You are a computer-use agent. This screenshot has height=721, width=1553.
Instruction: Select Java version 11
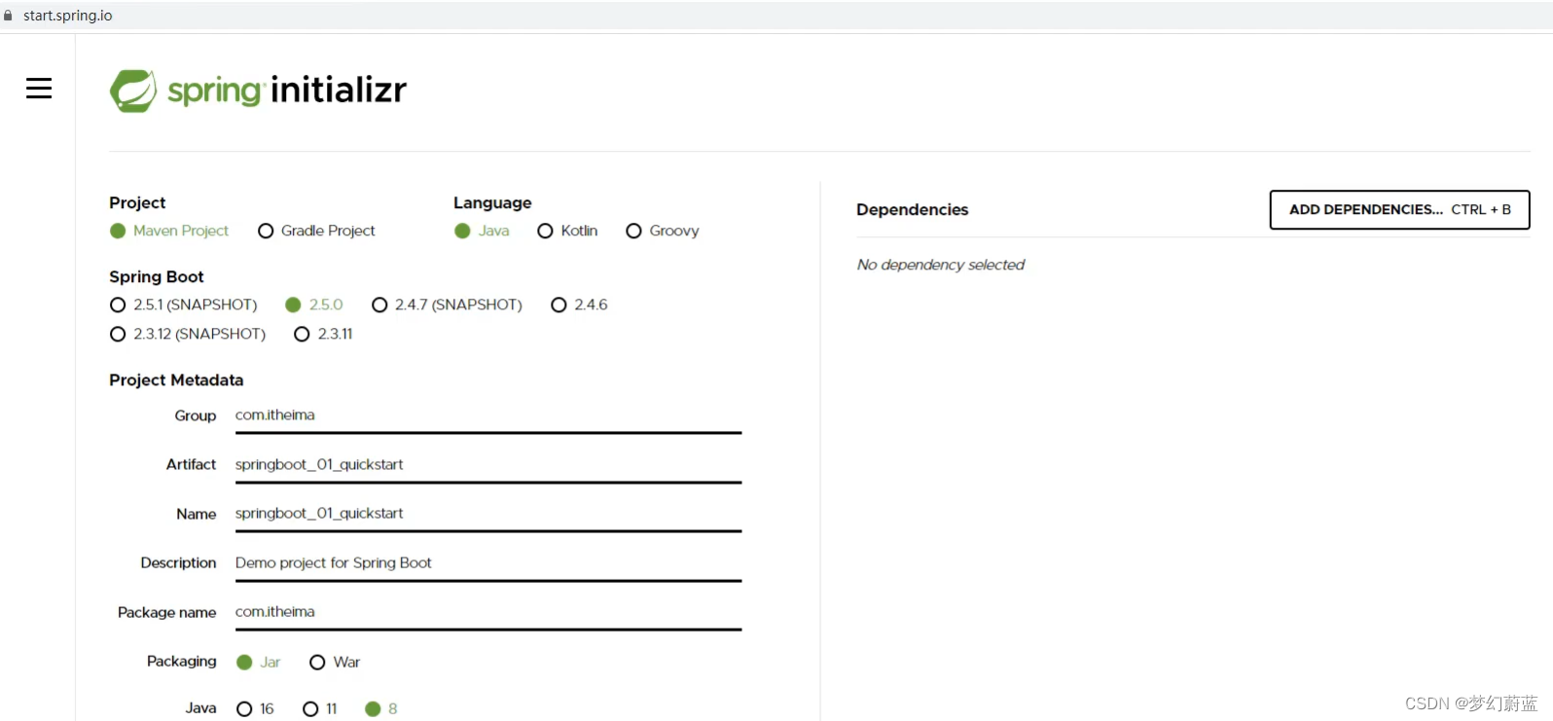[320, 708]
